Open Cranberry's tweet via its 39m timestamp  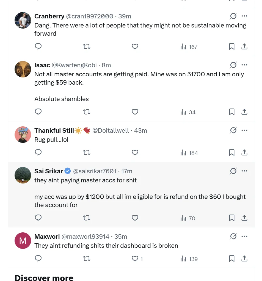pyautogui.click(x=125, y=16)
